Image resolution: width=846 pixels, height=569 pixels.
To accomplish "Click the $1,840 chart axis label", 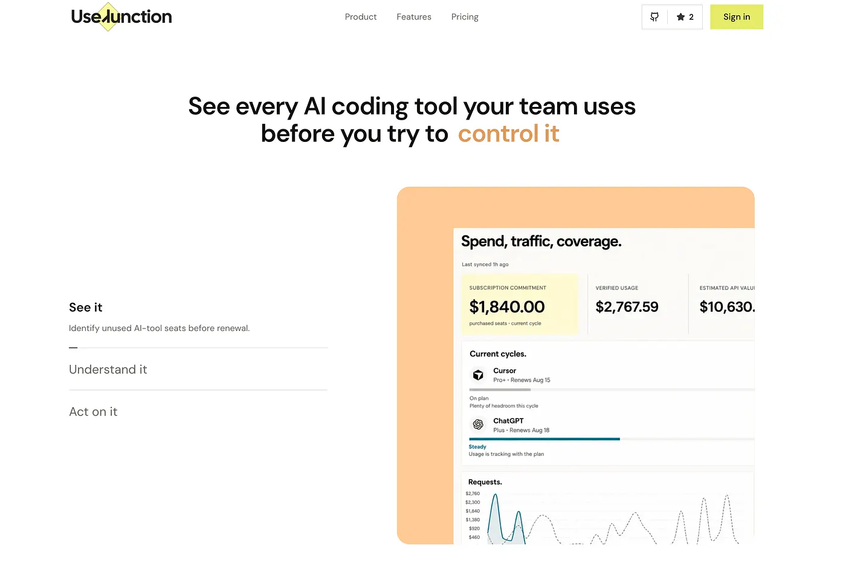I will pyautogui.click(x=473, y=511).
